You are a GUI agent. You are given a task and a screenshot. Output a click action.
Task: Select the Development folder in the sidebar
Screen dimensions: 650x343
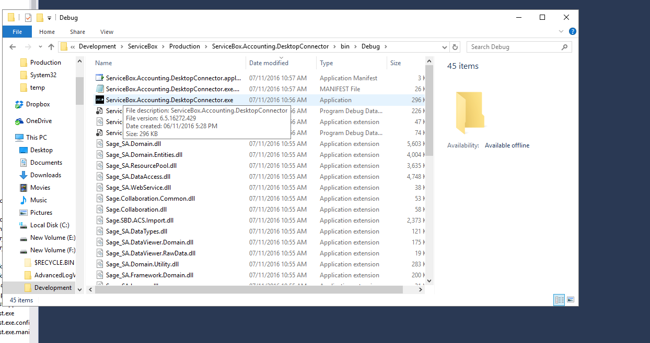pyautogui.click(x=53, y=288)
